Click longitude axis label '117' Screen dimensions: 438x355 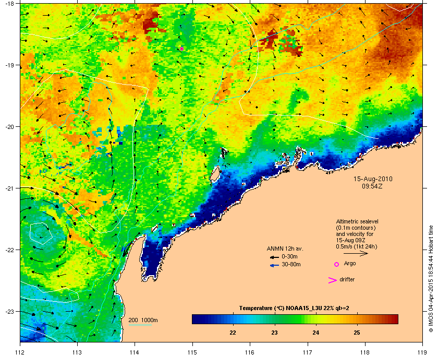tap(308, 352)
